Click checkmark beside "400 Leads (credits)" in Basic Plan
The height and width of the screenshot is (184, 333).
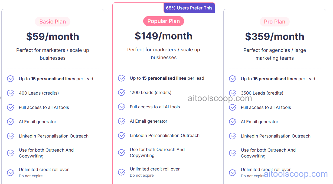point(10,93)
